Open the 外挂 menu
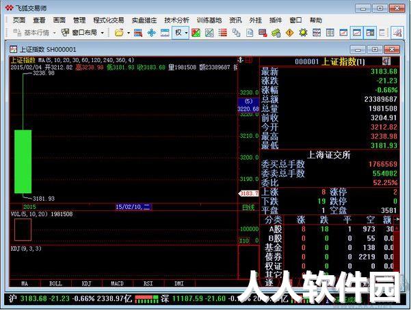This screenshot has height=310, width=411. point(256,20)
